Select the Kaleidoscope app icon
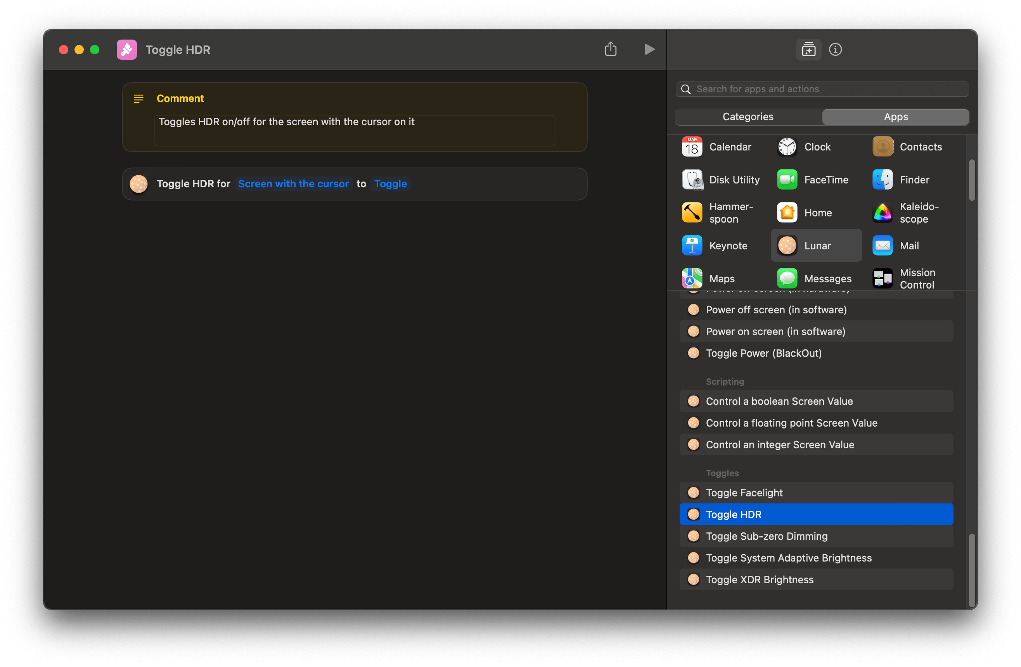The height and width of the screenshot is (667, 1021). tap(883, 213)
